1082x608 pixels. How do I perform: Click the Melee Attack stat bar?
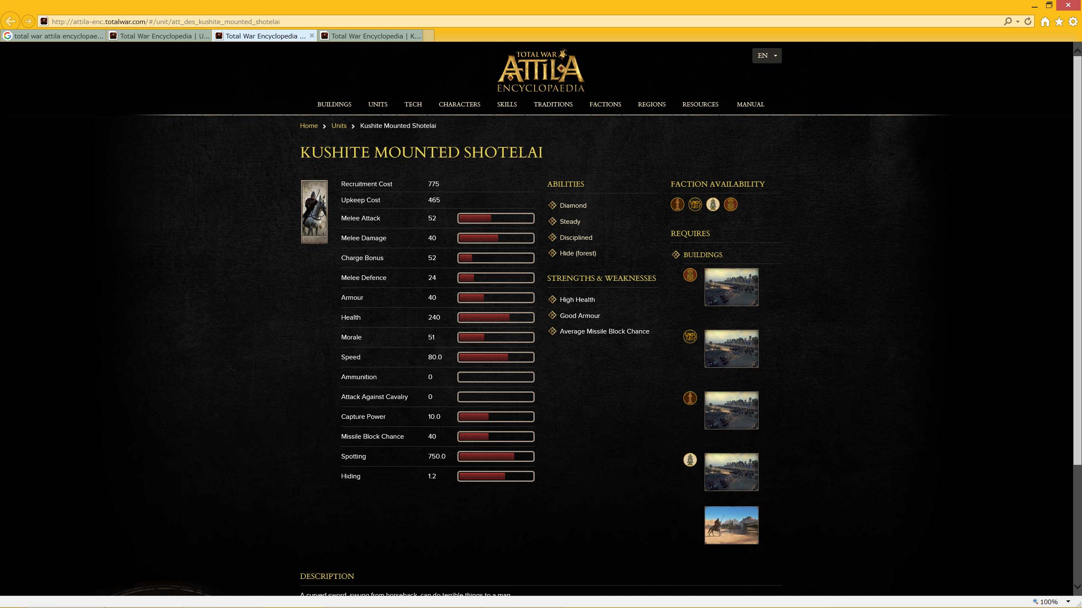pos(496,218)
